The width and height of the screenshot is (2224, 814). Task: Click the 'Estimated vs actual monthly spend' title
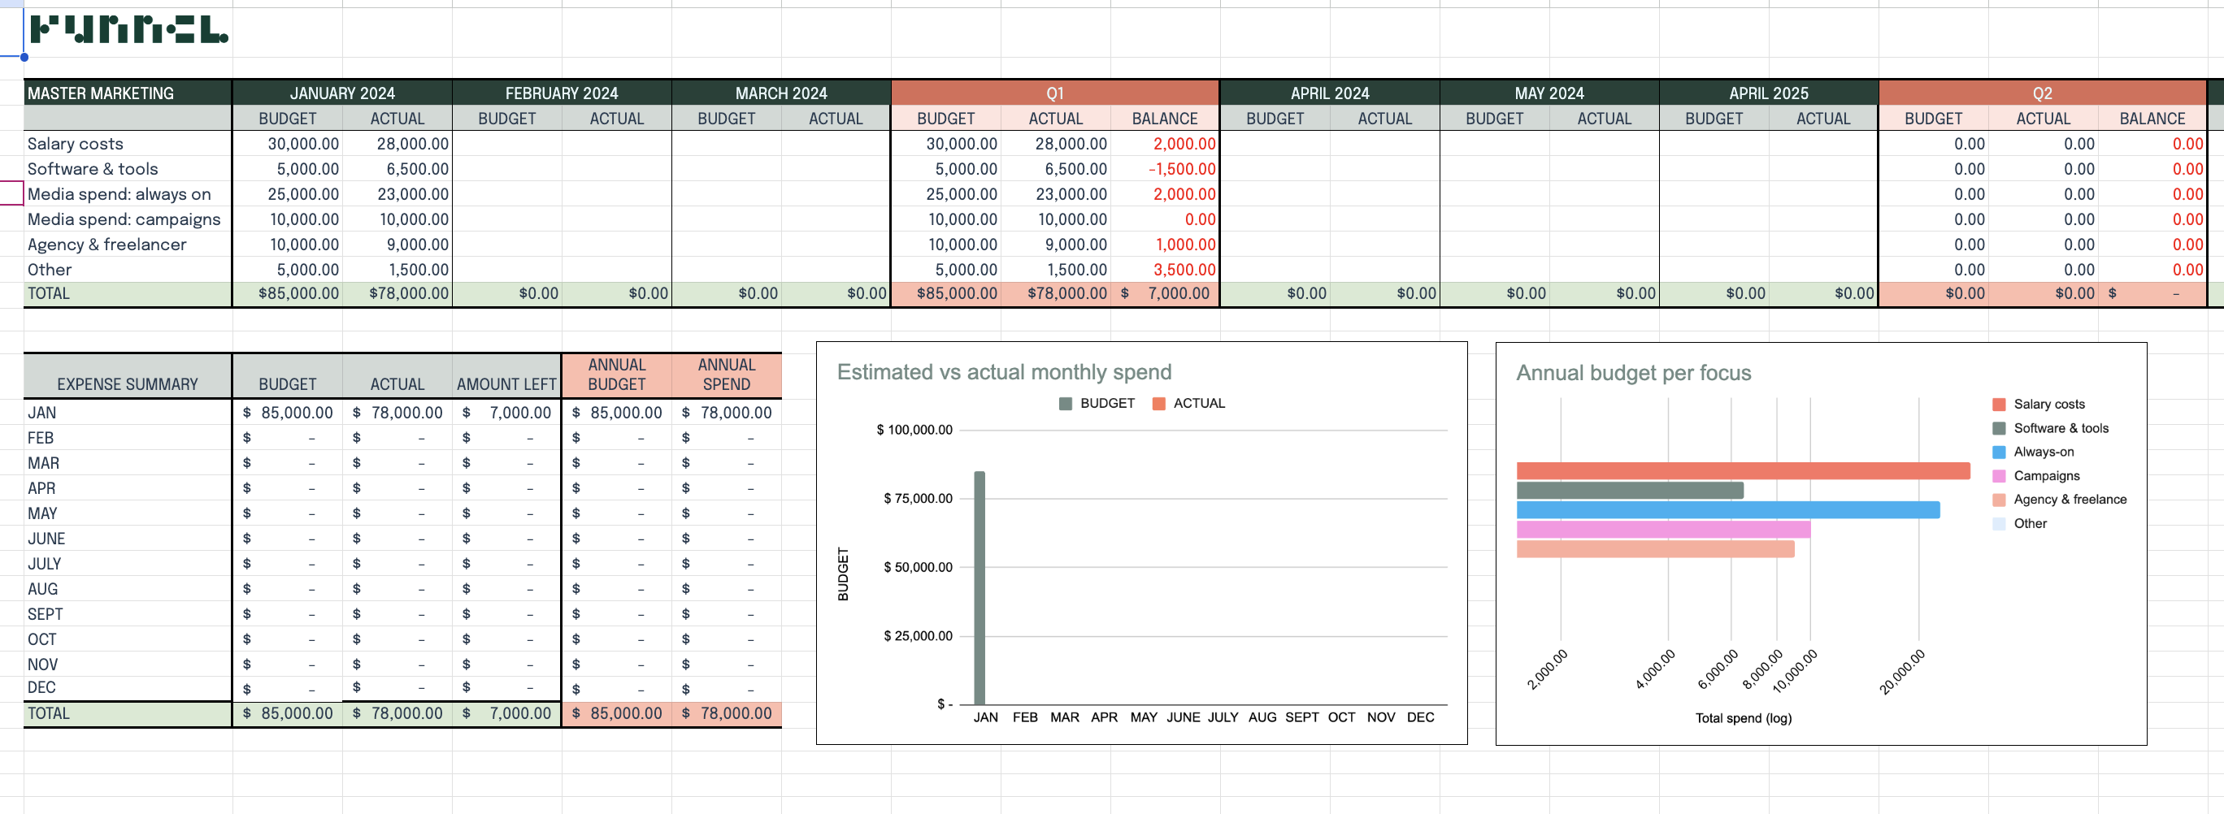point(1003,372)
